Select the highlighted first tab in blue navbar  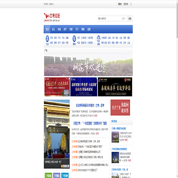(47, 29)
